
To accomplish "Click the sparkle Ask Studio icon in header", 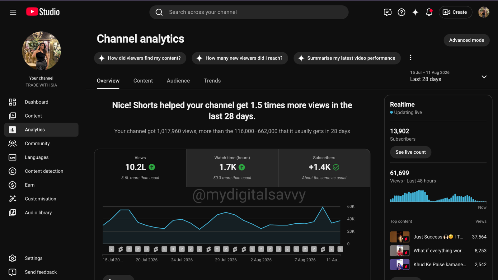I will [x=415, y=12].
